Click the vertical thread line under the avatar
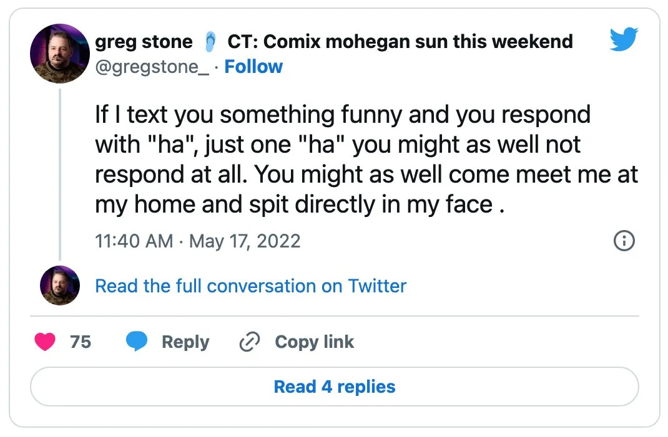Image resolution: width=668 pixels, height=437 pixels. [x=60, y=173]
